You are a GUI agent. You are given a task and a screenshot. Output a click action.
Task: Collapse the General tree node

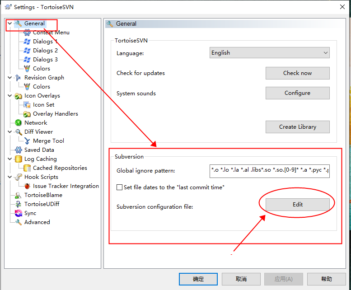(x=9, y=23)
